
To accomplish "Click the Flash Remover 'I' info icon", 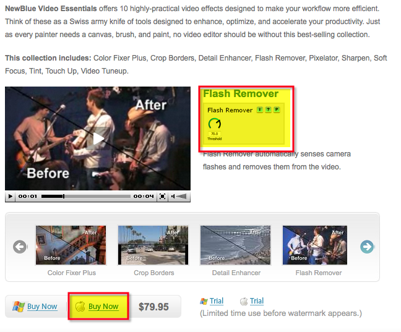I will tap(260, 110).
